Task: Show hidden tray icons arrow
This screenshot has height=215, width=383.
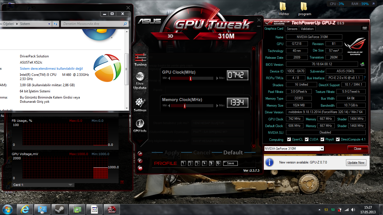Action: [x=320, y=210]
